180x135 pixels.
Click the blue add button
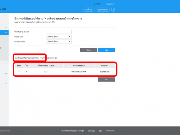click(x=106, y=50)
